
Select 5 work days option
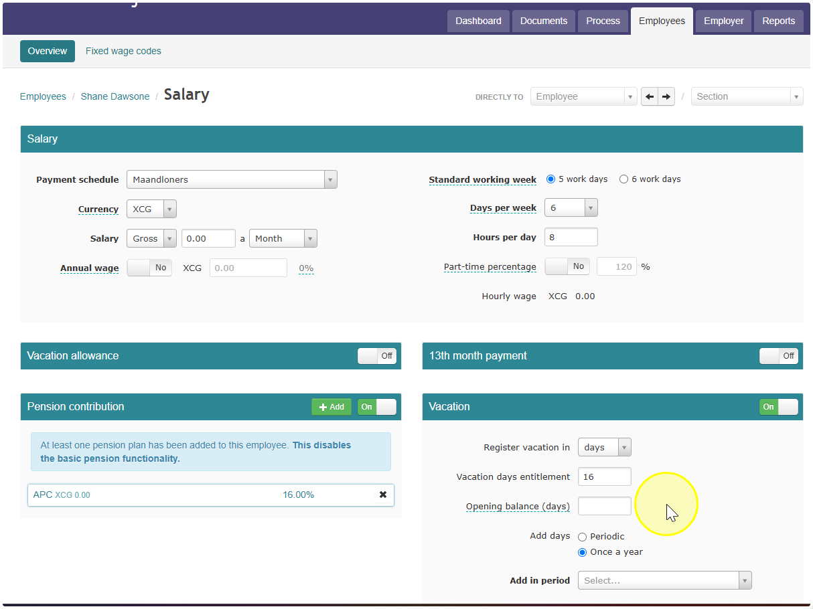click(551, 179)
